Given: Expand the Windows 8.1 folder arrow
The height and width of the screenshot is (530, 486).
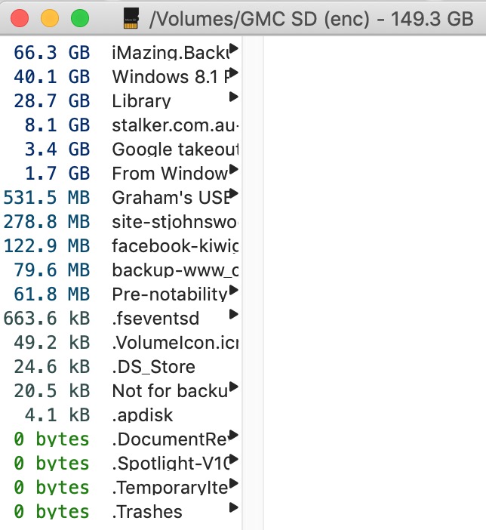Looking at the screenshot, I should coord(234,73).
